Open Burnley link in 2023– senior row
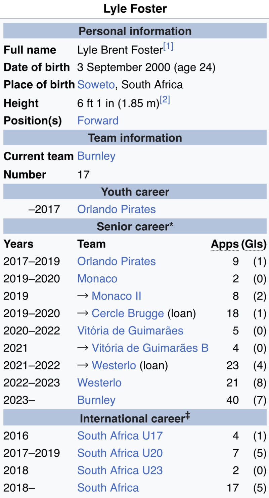 point(96,400)
